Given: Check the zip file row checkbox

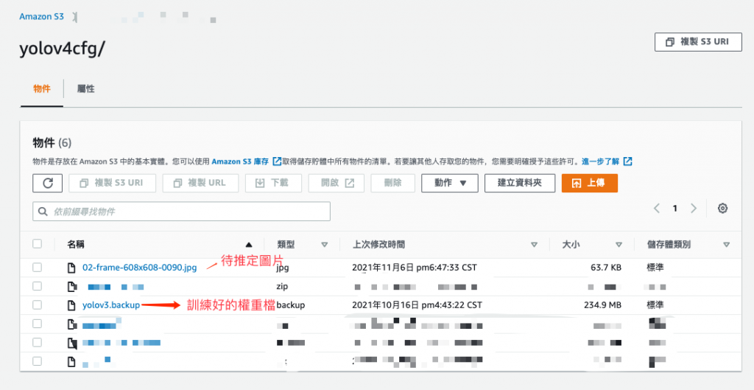Looking at the screenshot, I should coord(37,286).
